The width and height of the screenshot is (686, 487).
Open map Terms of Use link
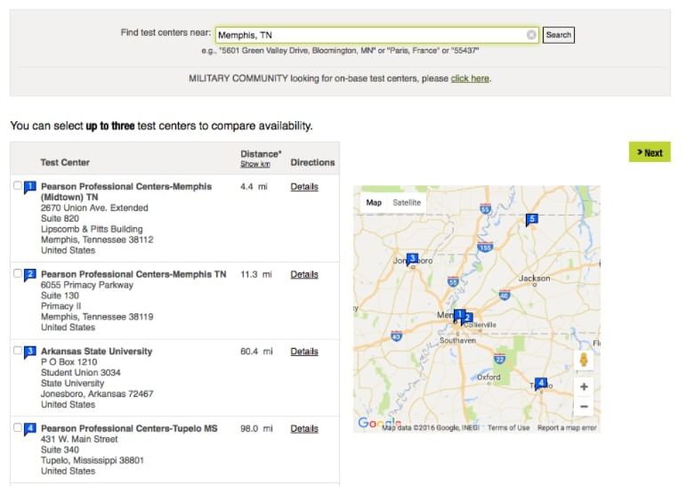(x=508, y=428)
